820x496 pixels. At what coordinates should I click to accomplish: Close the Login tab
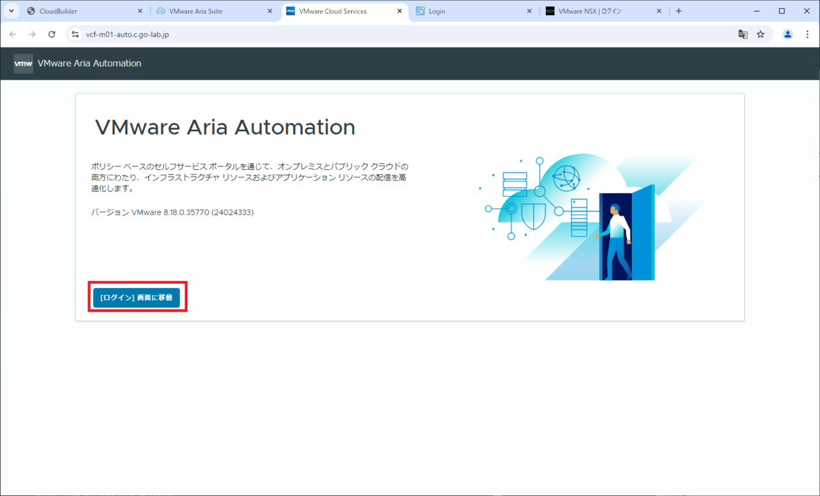(x=529, y=12)
